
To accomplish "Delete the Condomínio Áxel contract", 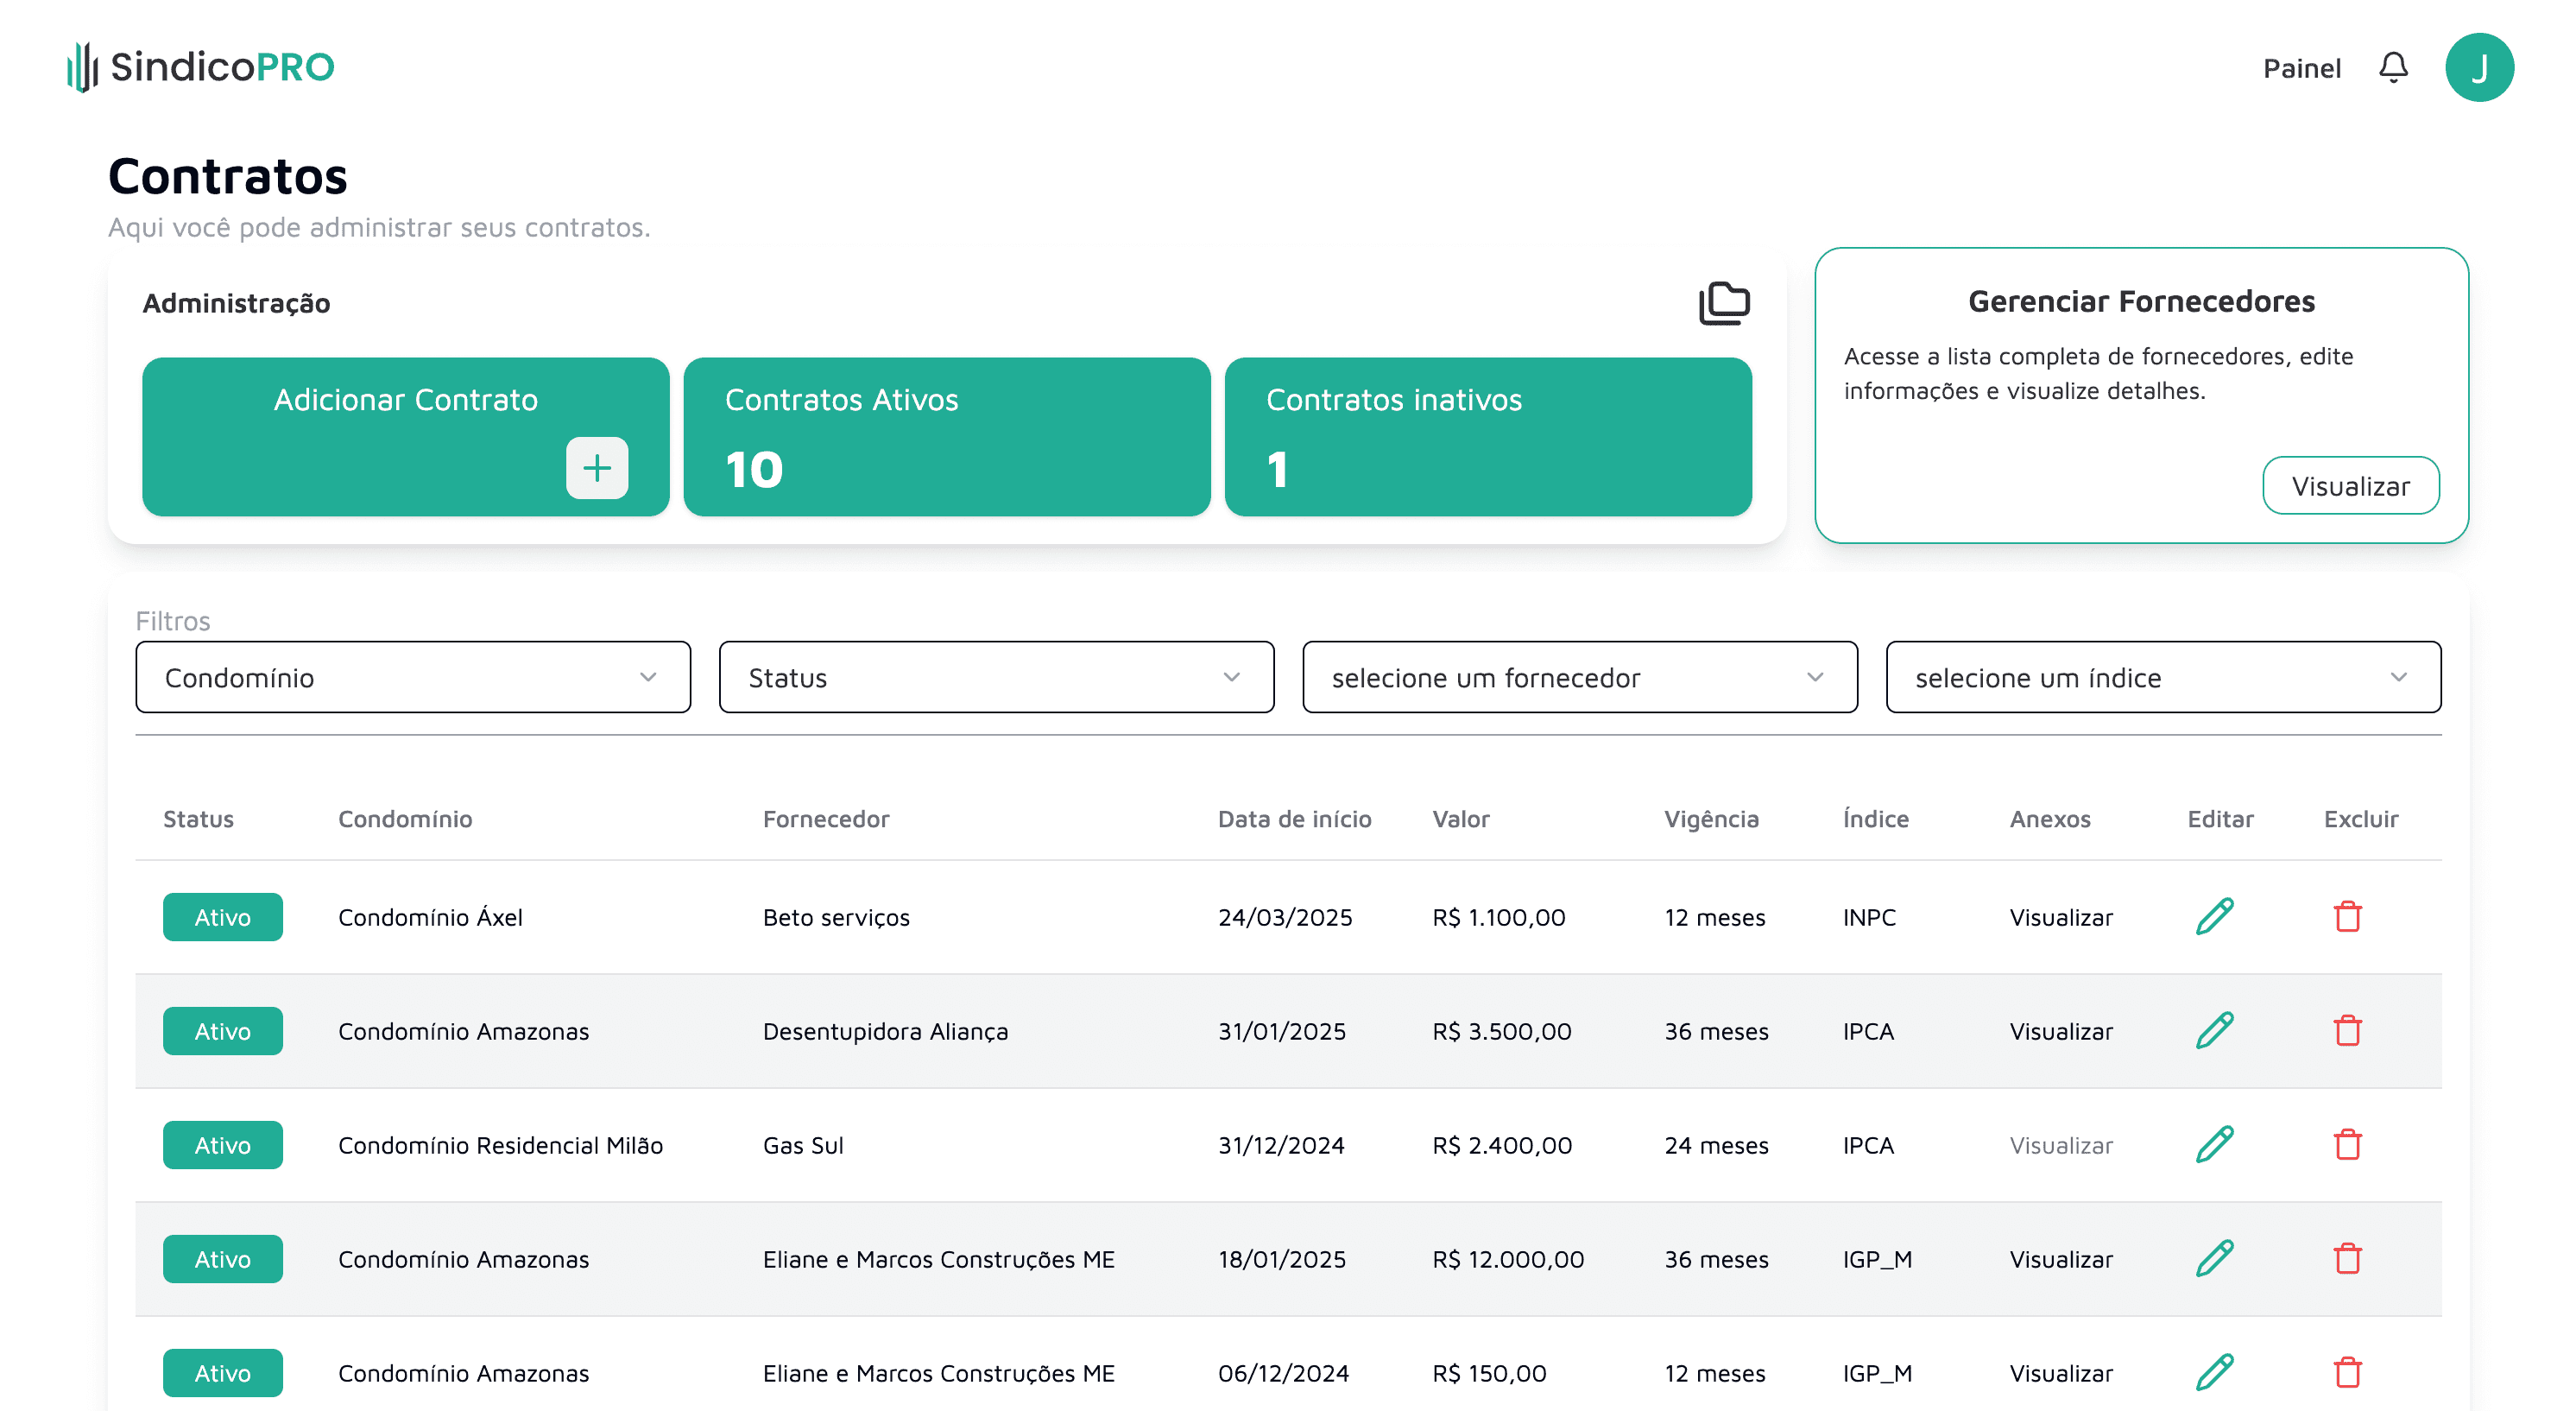I will (2346, 916).
